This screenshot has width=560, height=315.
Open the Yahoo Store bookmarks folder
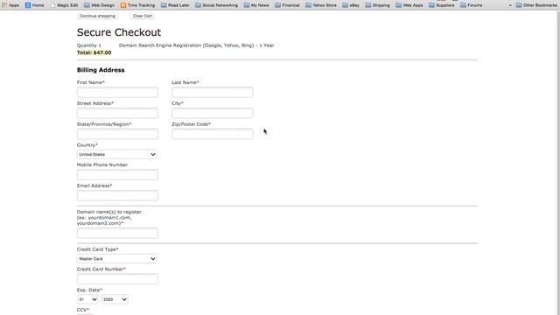(x=321, y=5)
